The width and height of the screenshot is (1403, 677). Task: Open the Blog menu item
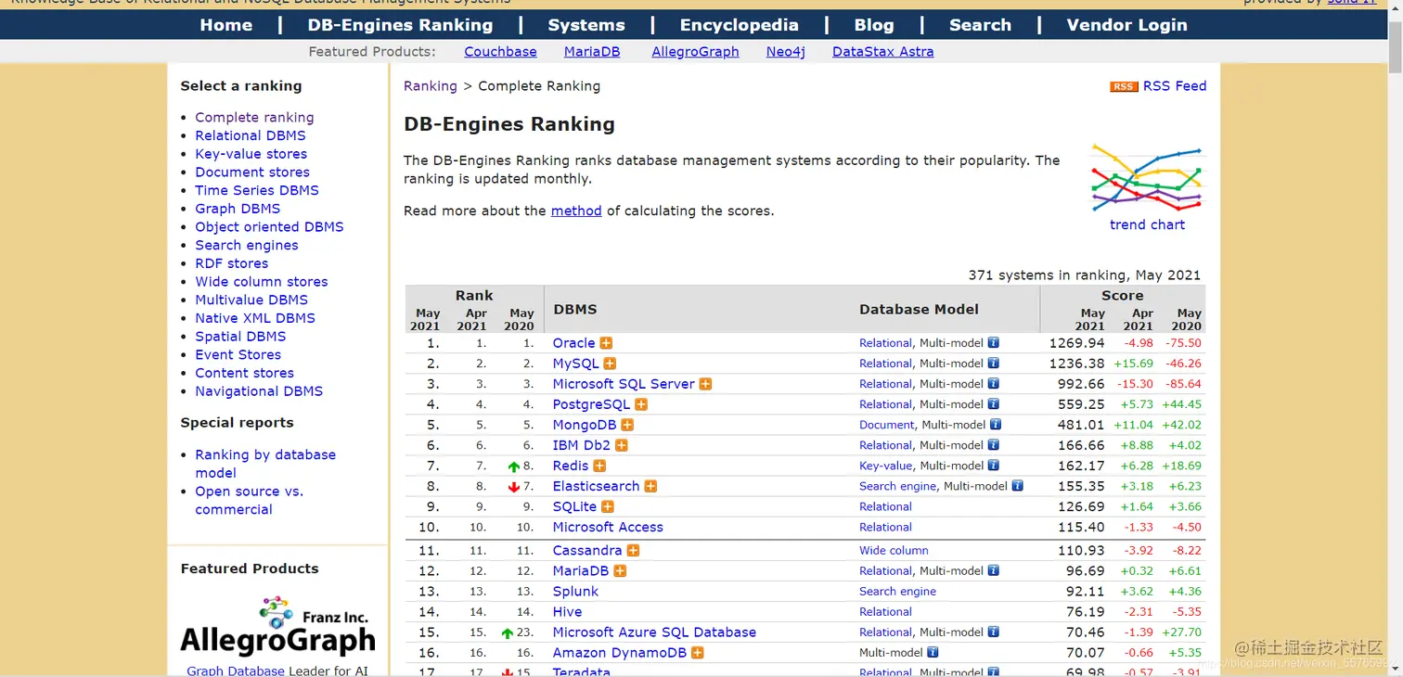click(x=874, y=25)
